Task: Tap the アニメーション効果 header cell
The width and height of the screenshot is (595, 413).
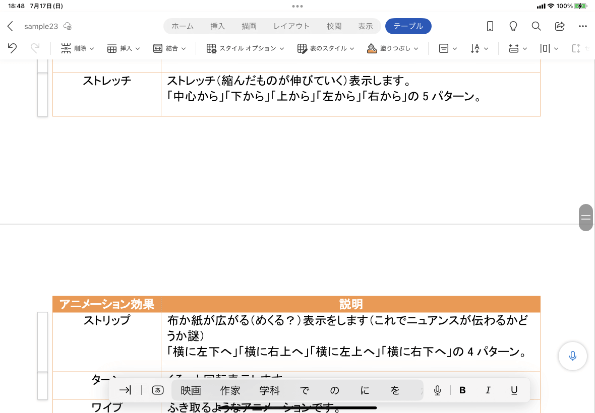Action: (106, 304)
